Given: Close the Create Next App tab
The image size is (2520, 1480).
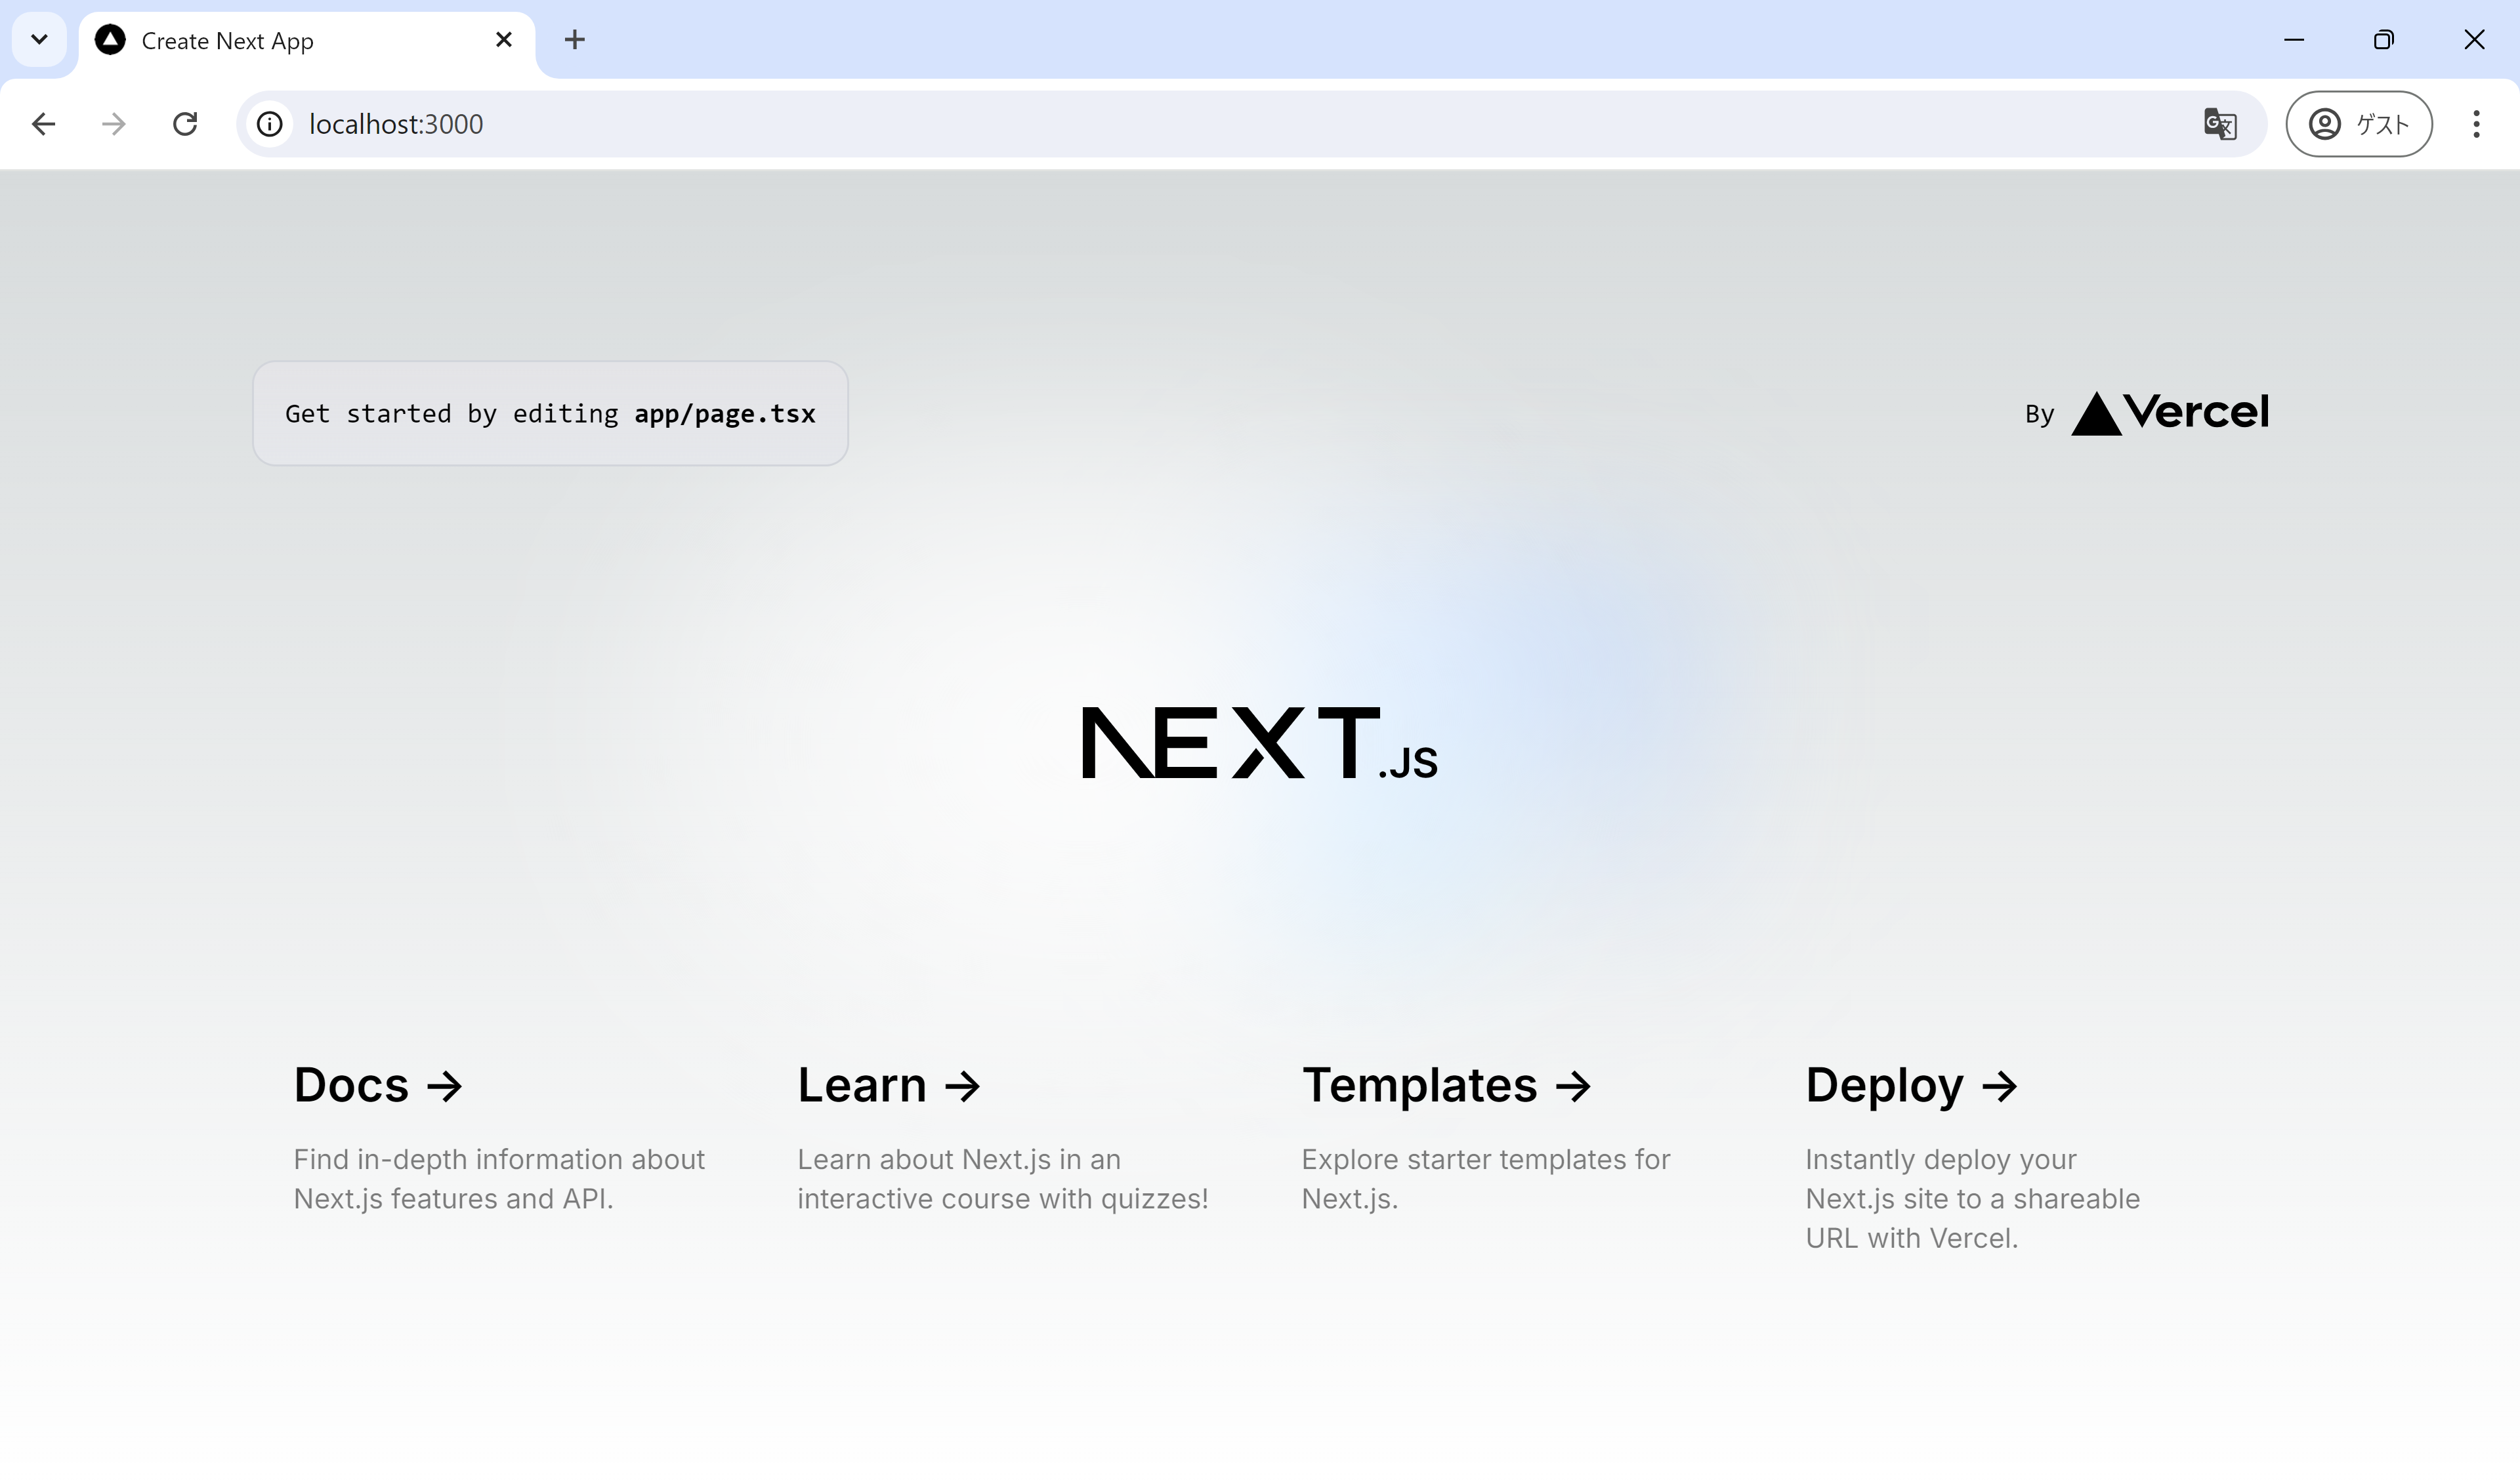Looking at the screenshot, I should click(x=504, y=40).
